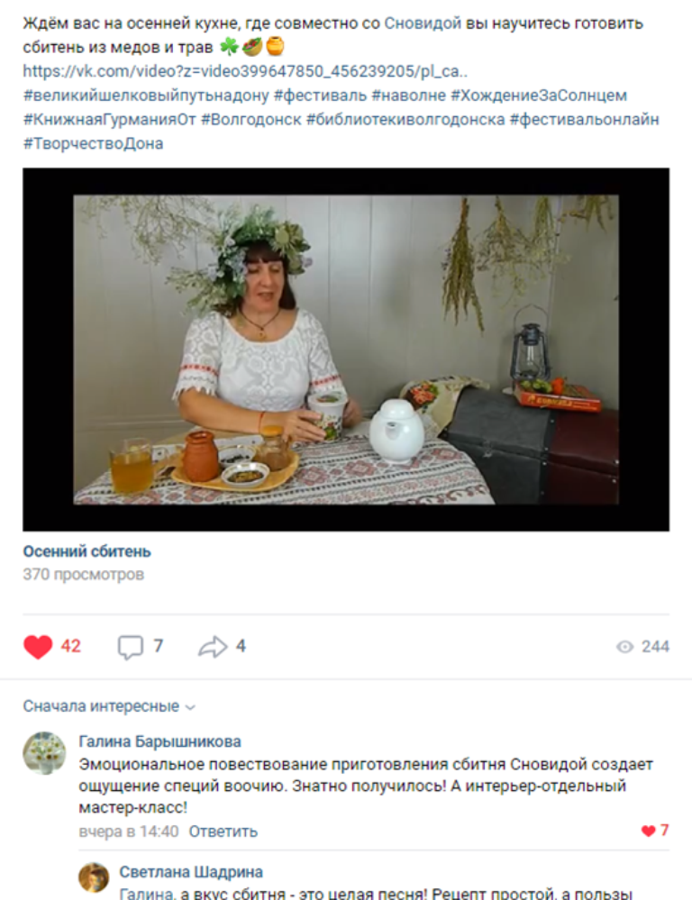Follow the Сновидой mention link
Image resolution: width=692 pixels, height=900 pixels.
[x=423, y=23]
